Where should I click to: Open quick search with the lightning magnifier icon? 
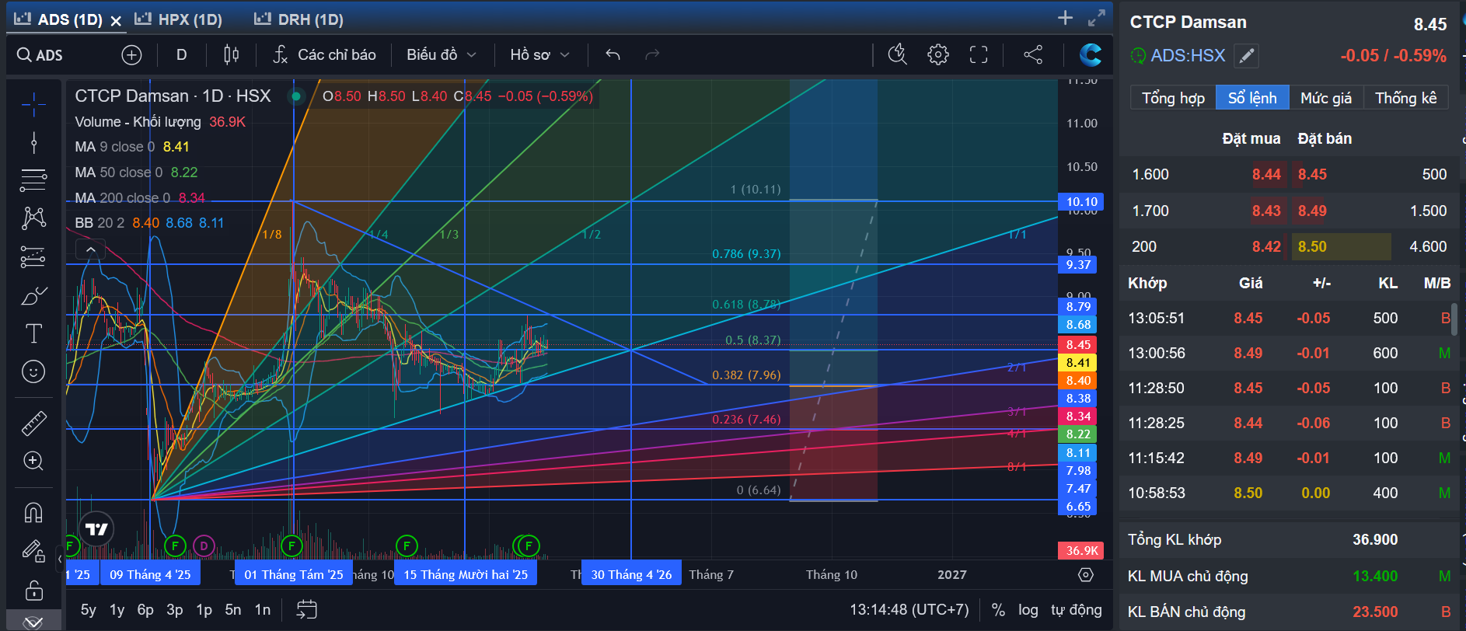click(898, 54)
